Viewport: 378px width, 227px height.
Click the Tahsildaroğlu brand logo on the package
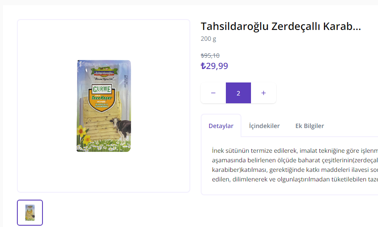[104, 72]
